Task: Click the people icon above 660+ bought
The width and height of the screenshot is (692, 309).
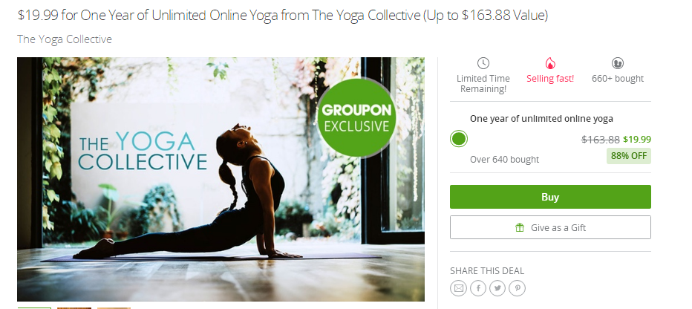Action: click(618, 63)
